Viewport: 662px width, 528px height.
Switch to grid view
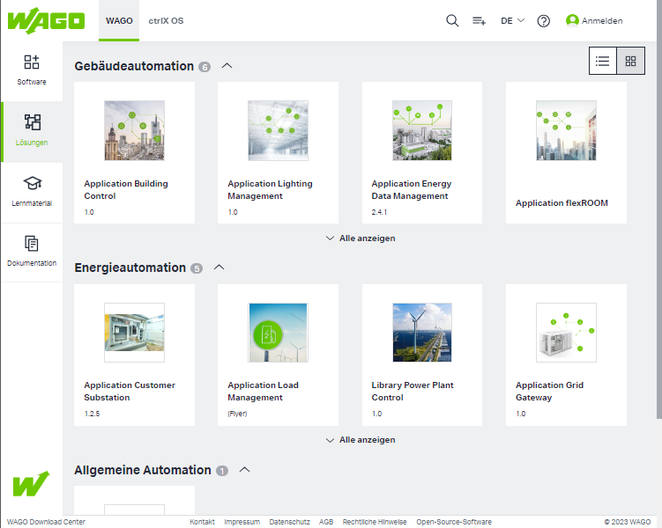[x=631, y=61]
